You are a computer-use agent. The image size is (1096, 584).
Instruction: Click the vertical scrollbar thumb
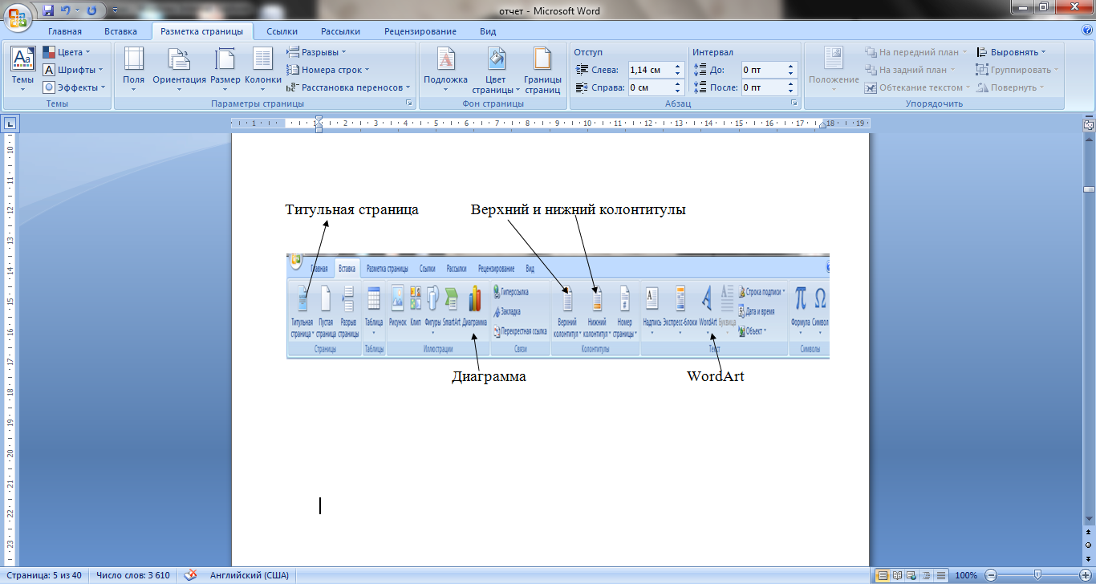point(1089,189)
